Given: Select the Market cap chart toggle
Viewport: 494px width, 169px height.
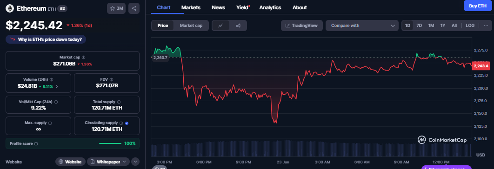Looking at the screenshot, I should click(x=191, y=26).
